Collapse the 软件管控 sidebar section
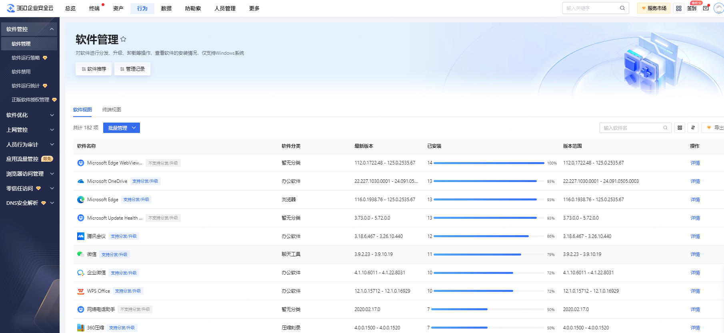 [52, 29]
